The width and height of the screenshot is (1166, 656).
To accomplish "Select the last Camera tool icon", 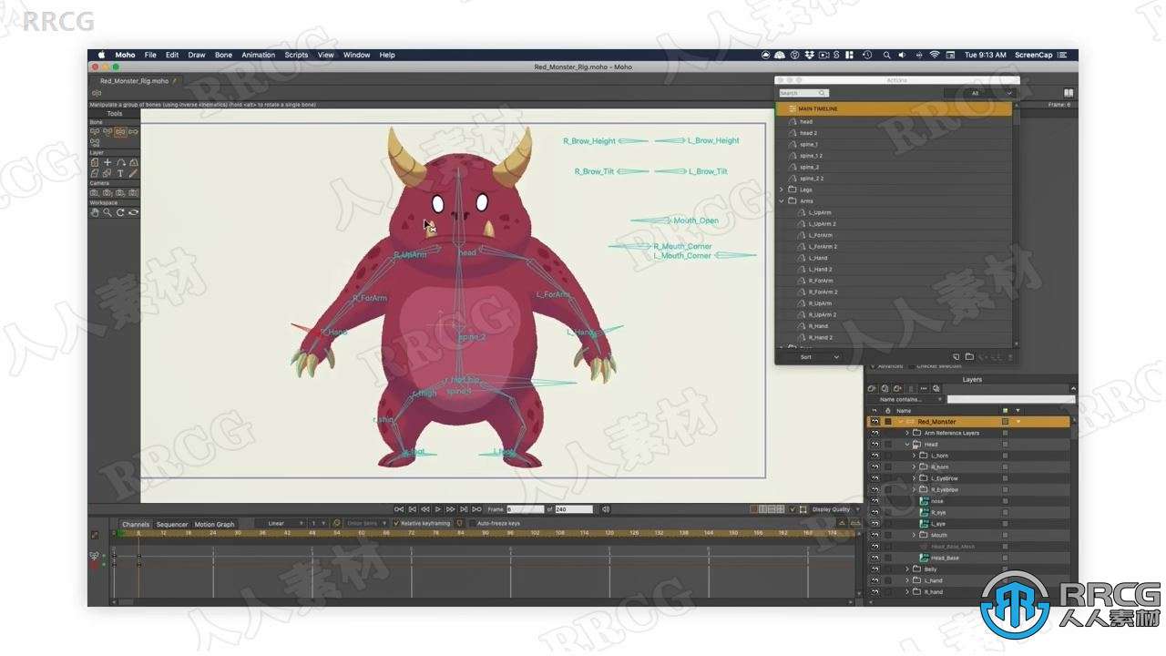I will pos(133,192).
